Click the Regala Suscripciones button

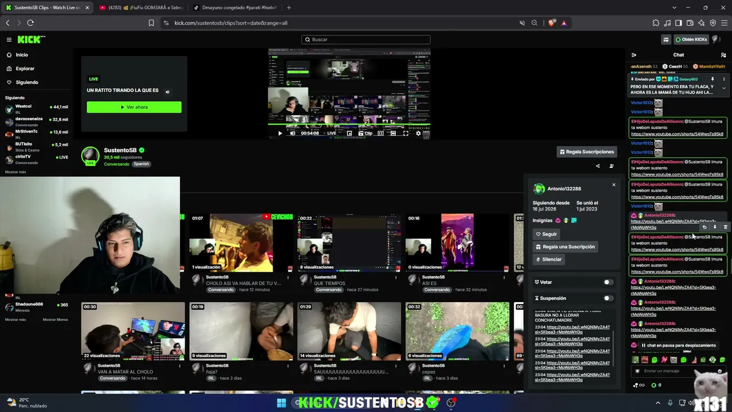coord(587,152)
